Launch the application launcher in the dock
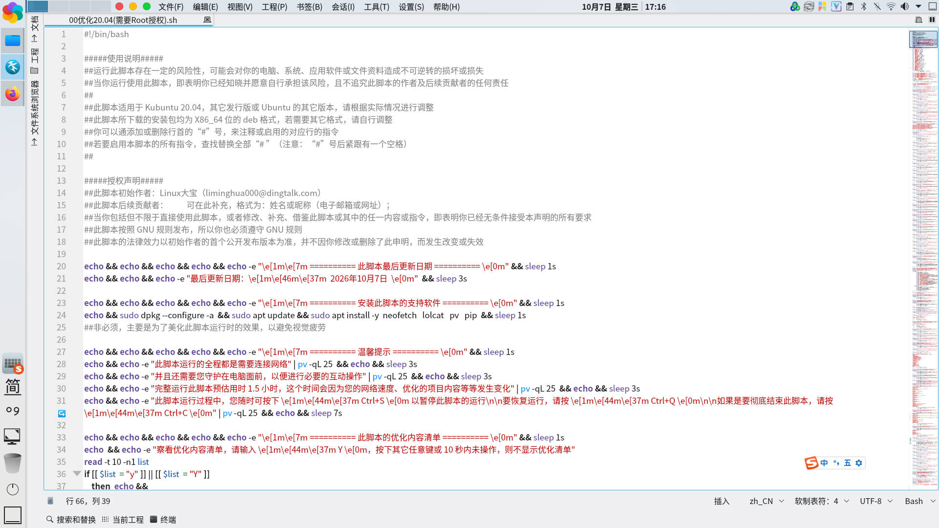 [13, 13]
